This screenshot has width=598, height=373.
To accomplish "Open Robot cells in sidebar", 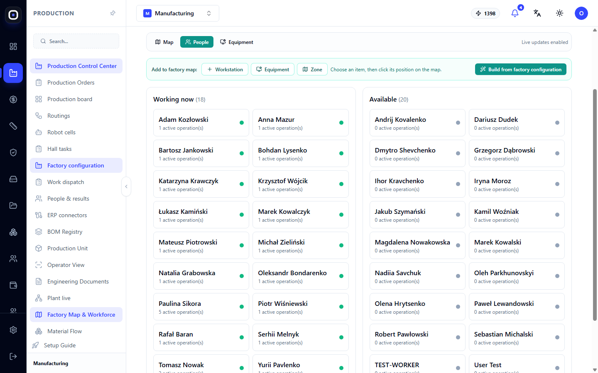I will [76, 132].
